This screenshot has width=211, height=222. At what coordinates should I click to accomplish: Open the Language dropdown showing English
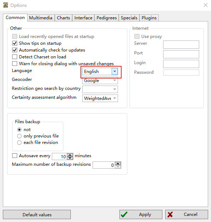[x=100, y=72]
